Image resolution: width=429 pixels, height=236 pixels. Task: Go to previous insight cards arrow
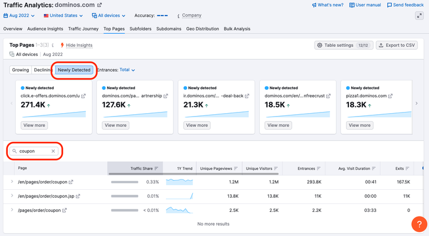(x=11, y=103)
